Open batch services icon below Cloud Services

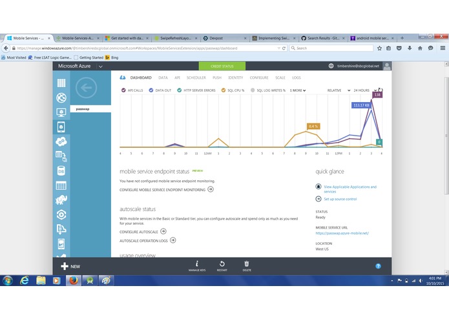point(61,156)
